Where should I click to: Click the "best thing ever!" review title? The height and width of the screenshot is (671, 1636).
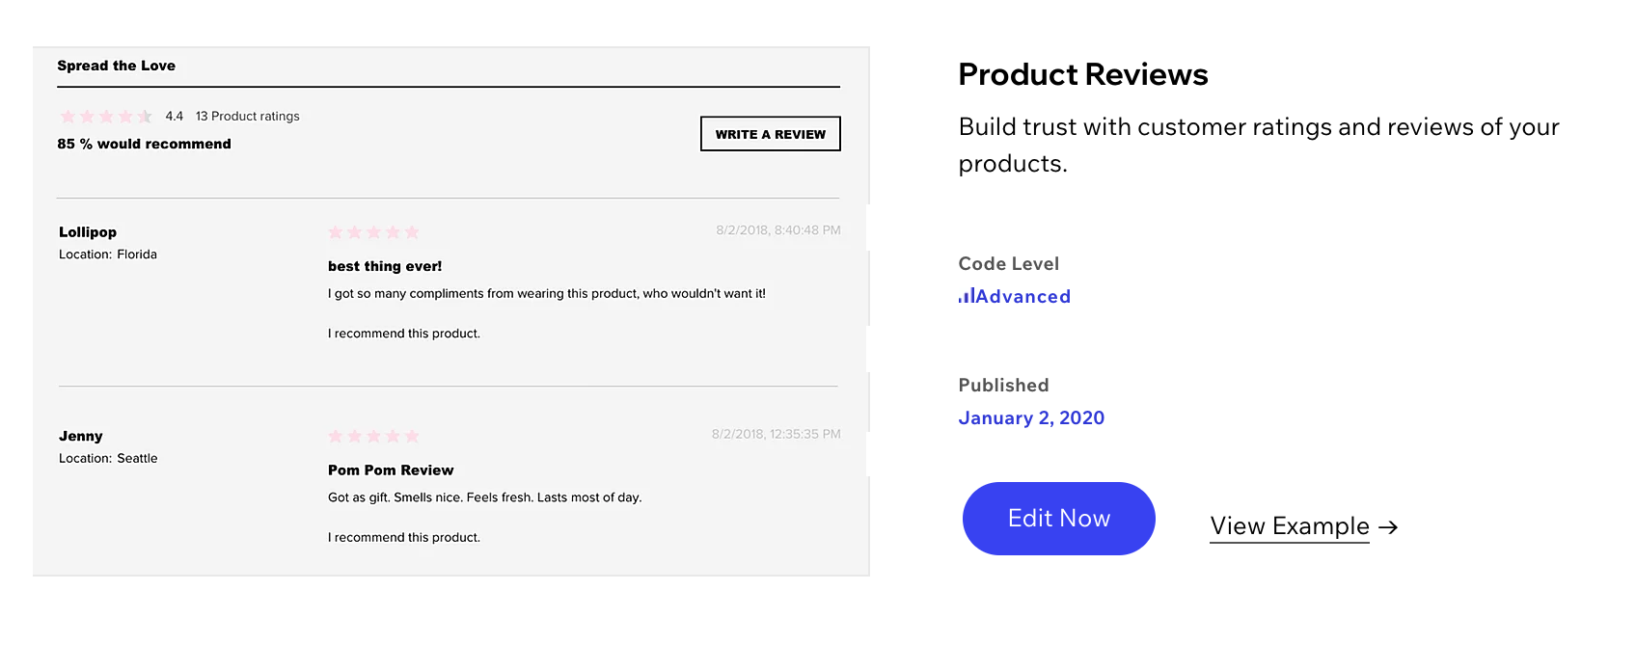(385, 266)
